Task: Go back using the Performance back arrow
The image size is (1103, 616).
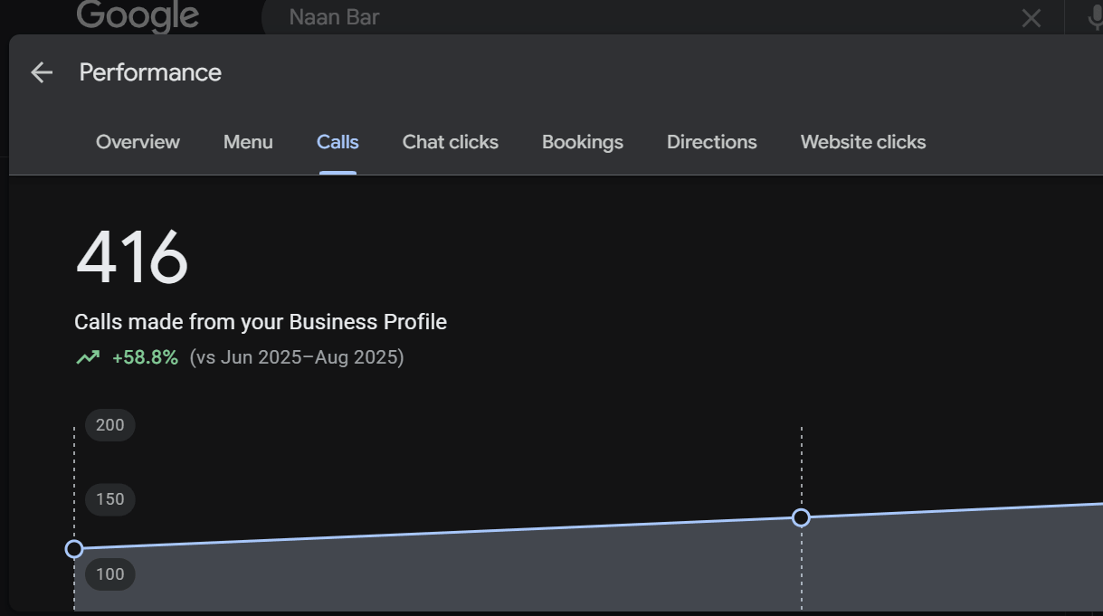Action: tap(42, 72)
